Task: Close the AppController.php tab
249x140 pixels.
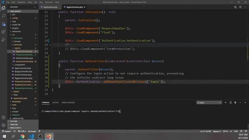Action: [x=85, y=7]
